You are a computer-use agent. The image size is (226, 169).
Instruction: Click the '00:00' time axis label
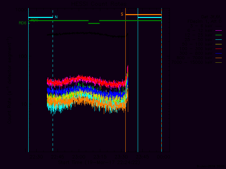coord(163,157)
